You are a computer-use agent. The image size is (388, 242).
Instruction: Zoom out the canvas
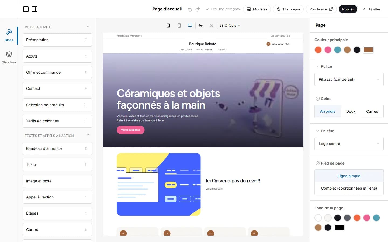[x=201, y=26]
